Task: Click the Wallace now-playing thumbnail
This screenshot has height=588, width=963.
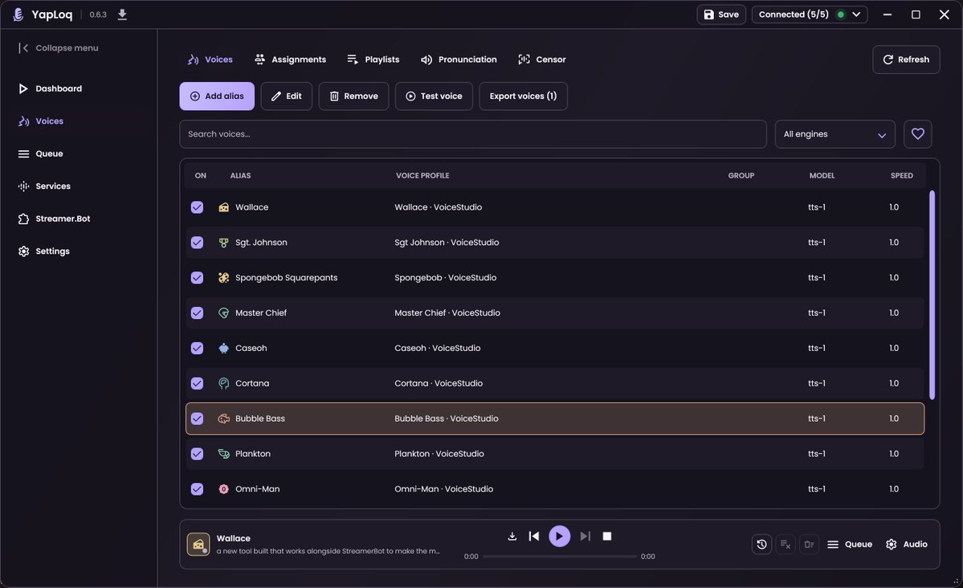Action: (x=198, y=545)
